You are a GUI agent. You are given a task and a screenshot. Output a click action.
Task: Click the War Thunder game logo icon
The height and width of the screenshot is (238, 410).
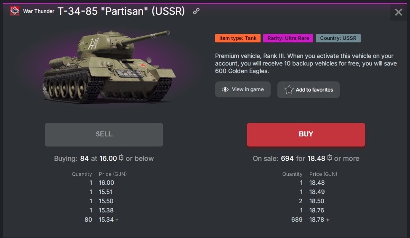point(15,11)
